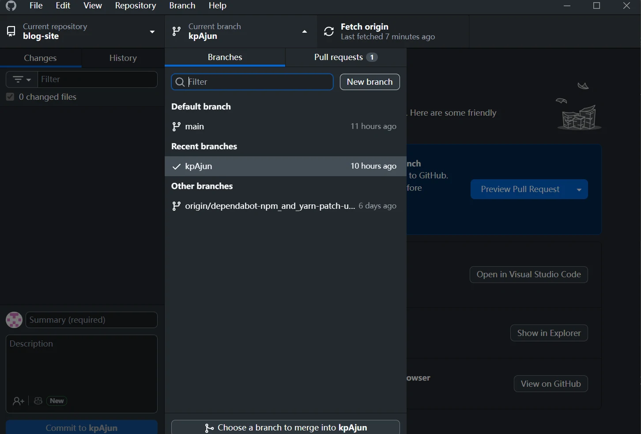This screenshot has width=641, height=434.
Task: Switch to the History tab
Action: 123,58
